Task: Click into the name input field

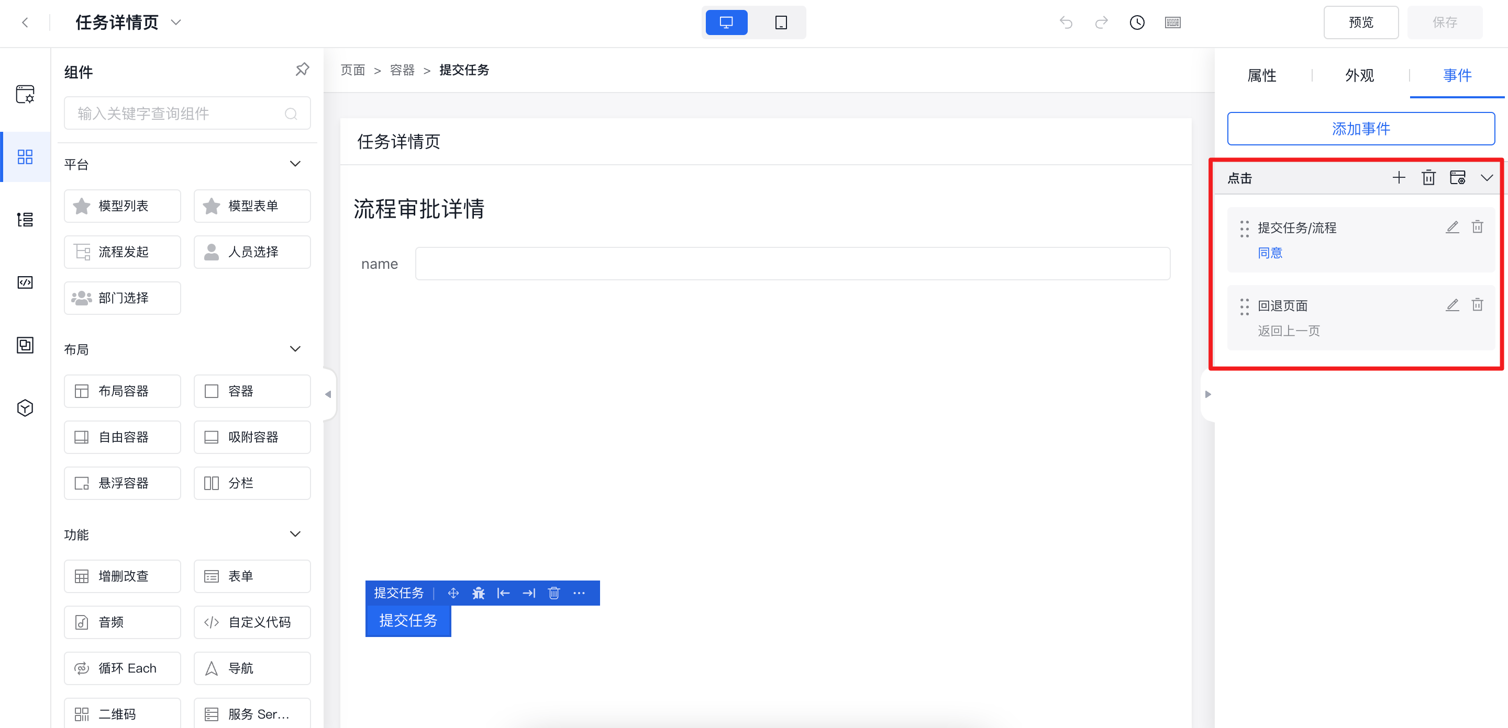Action: pyautogui.click(x=793, y=264)
